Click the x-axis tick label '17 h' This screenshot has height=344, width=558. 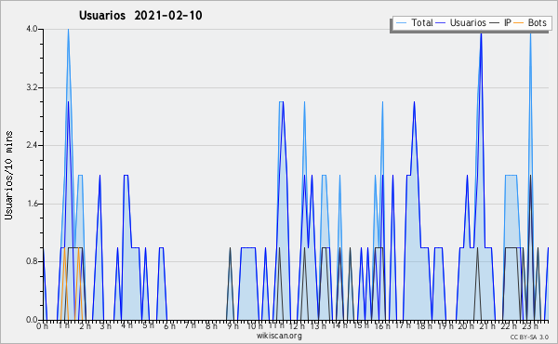403,325
